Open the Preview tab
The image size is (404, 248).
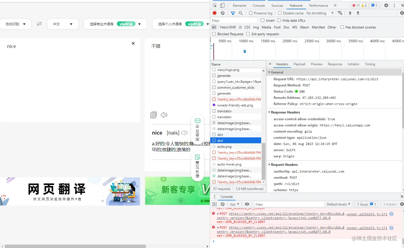point(316,64)
